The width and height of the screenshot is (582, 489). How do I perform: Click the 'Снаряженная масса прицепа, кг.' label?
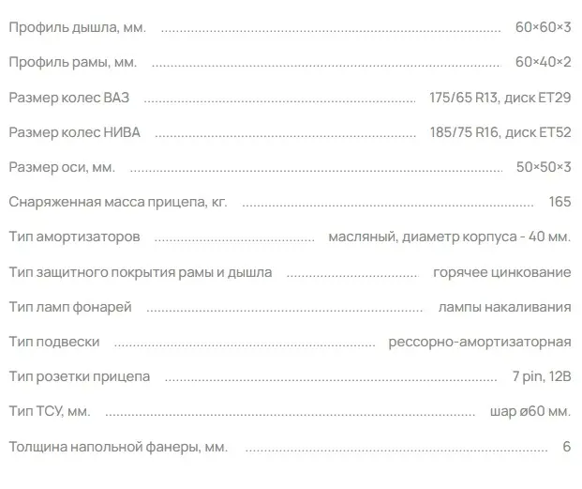pos(117,202)
